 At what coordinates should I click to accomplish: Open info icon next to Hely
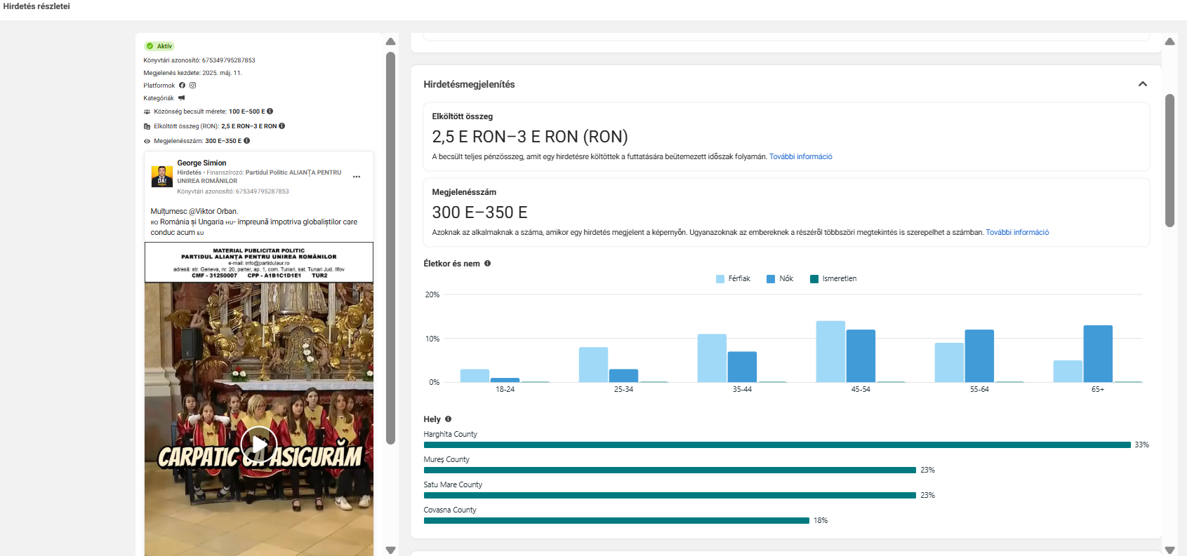tap(449, 419)
